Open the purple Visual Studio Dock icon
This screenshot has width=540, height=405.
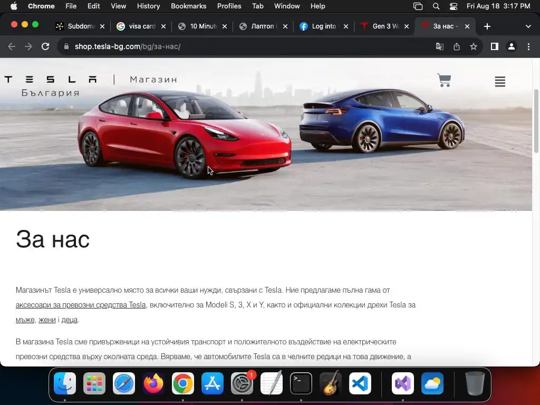(x=403, y=383)
